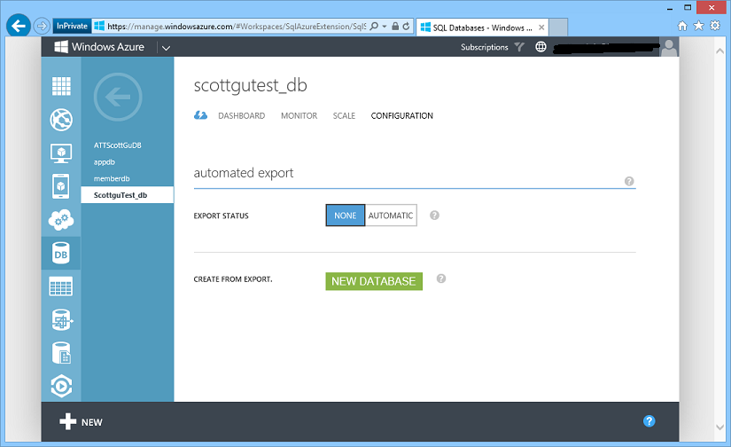Open help icon for automated export section

click(629, 181)
